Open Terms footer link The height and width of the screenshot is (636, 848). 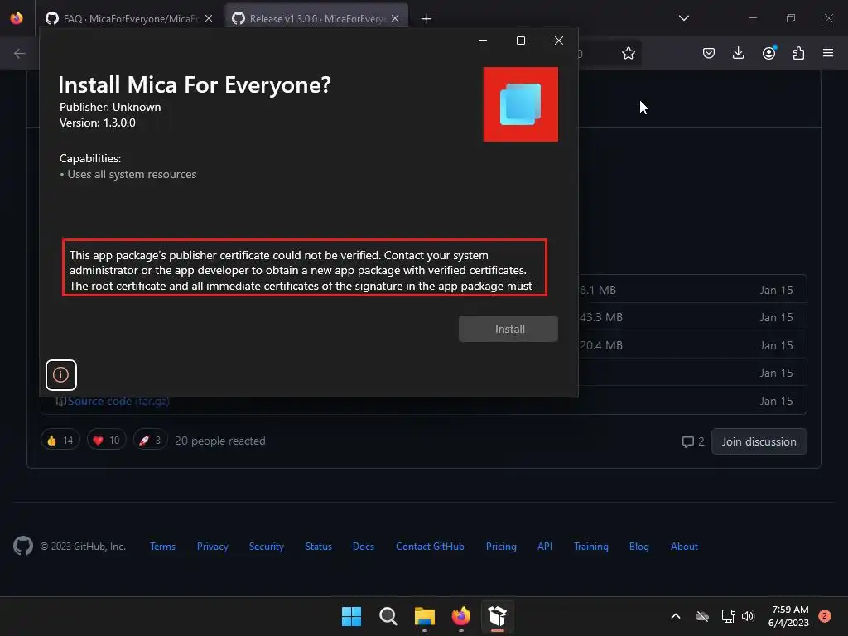pos(163,547)
